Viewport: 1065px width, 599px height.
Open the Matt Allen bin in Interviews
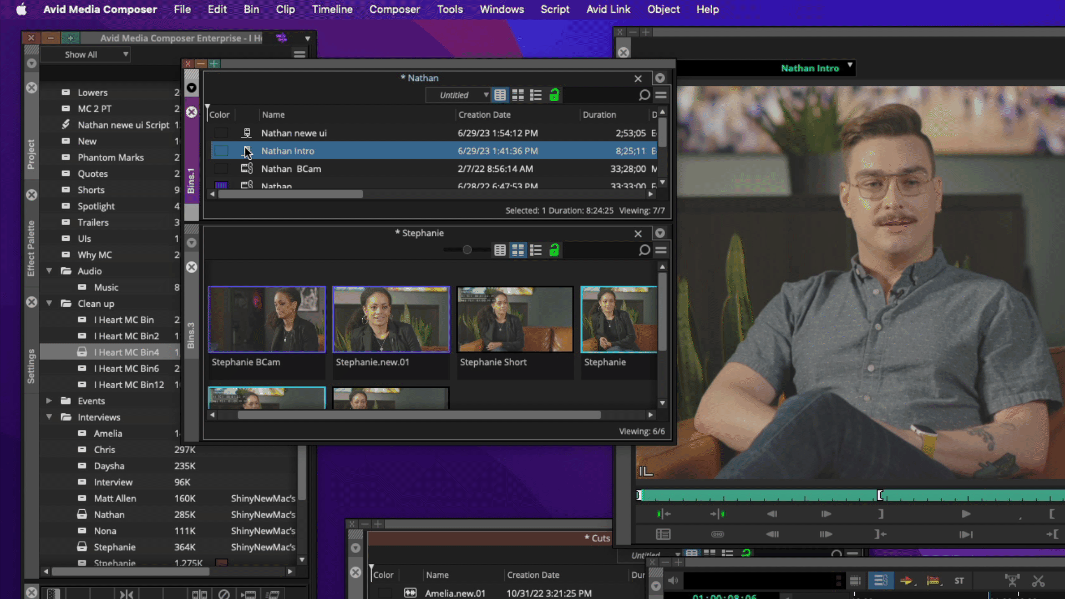[115, 498]
